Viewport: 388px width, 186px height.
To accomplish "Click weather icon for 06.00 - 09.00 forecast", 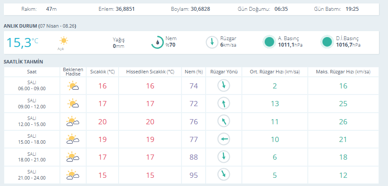I will [73, 86].
